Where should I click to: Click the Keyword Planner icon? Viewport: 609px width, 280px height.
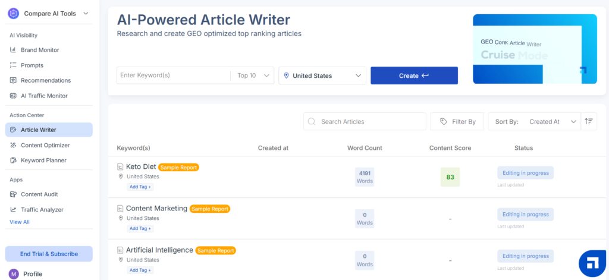coord(13,160)
